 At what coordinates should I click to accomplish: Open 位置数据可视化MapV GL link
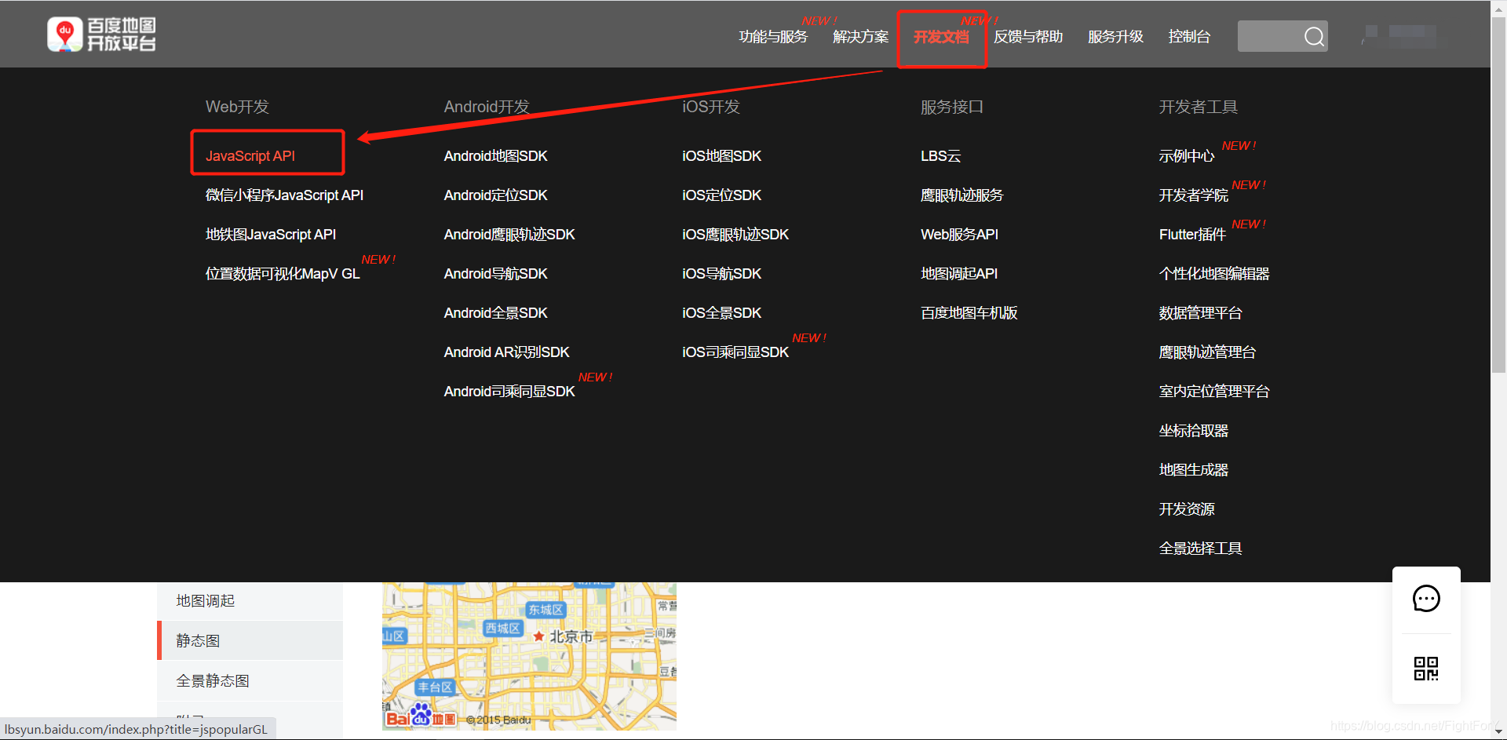[283, 274]
